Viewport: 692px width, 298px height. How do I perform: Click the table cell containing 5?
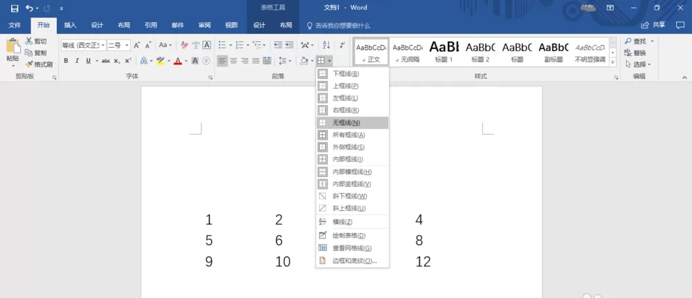click(x=209, y=241)
